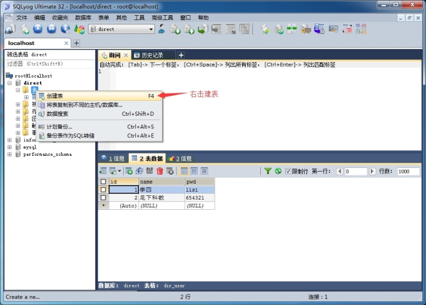Click the first row number input field
Viewport: 426px width, 305px height.
(356, 172)
